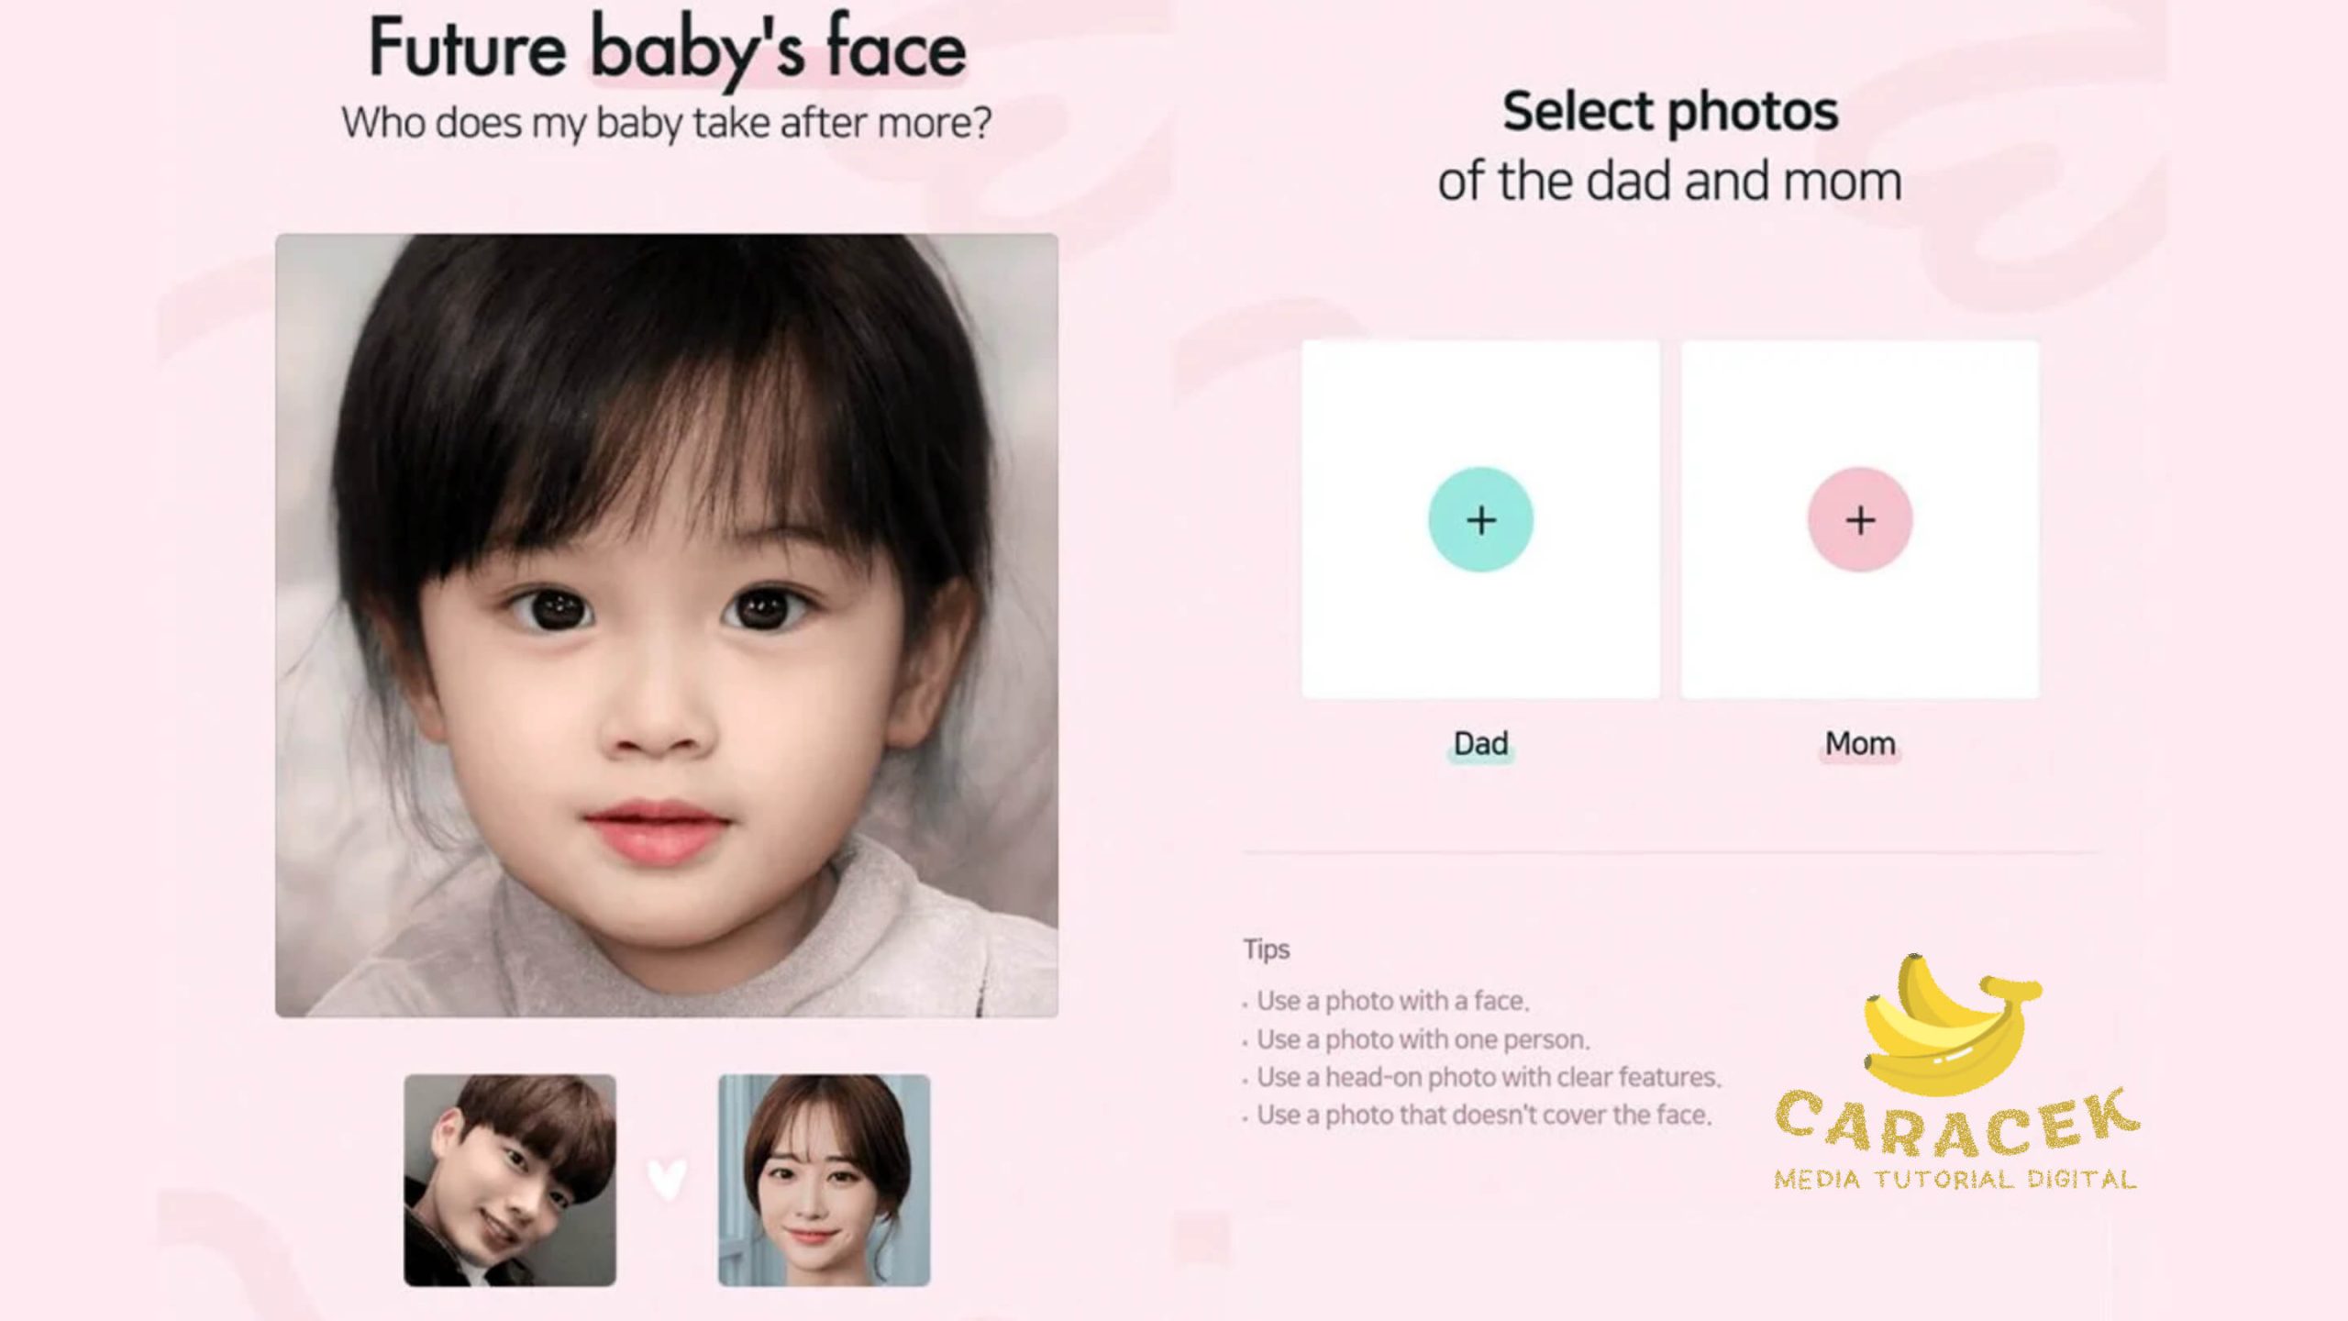The height and width of the screenshot is (1321, 2348).
Task: Click the "Select photos" heading
Action: (x=1670, y=113)
